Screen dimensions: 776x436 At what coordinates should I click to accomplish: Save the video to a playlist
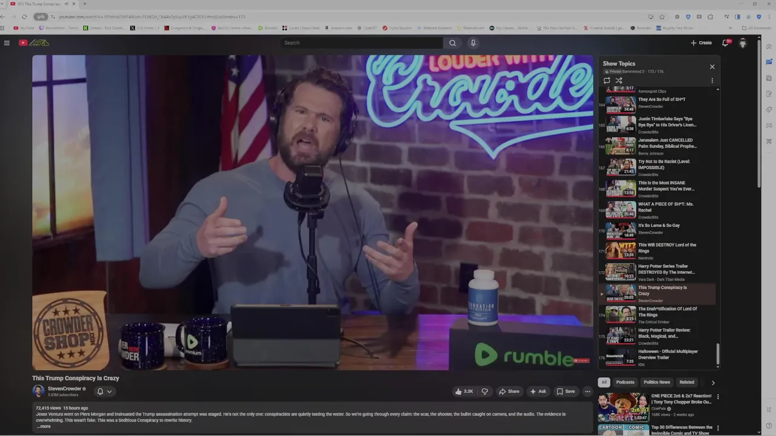[x=566, y=391]
